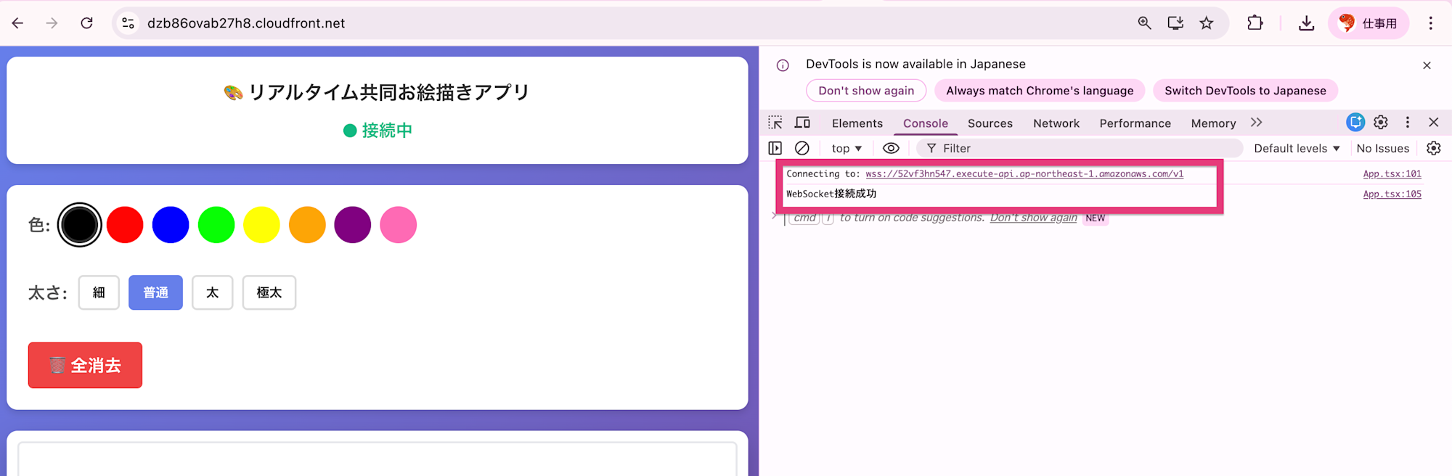This screenshot has height=476, width=1452.
Task: Dismiss the DevTools language banner
Action: click(x=1427, y=65)
